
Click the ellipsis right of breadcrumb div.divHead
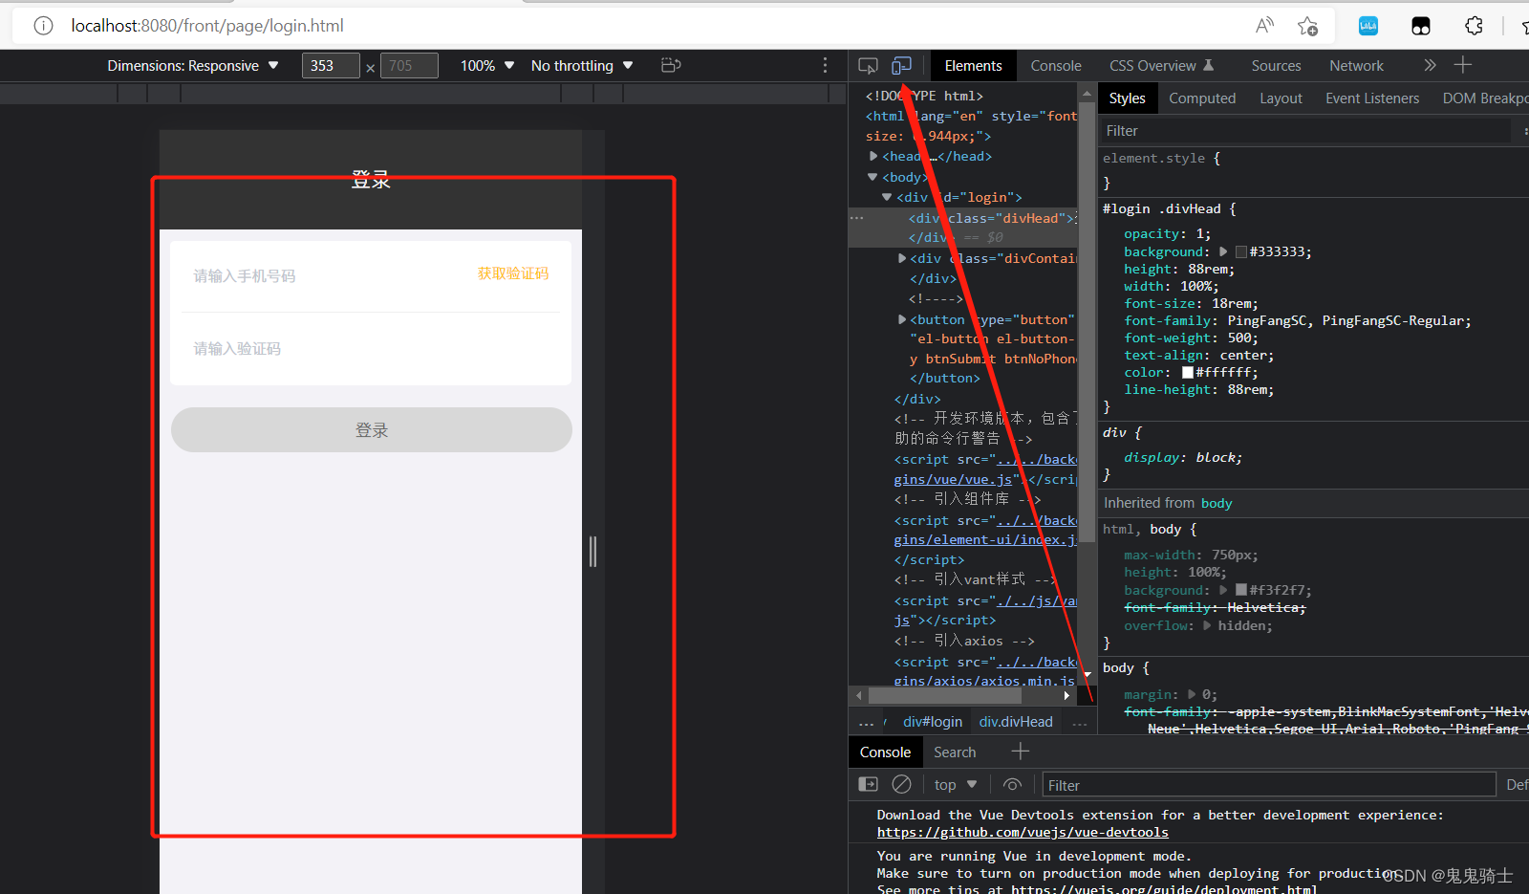[x=1080, y=722]
